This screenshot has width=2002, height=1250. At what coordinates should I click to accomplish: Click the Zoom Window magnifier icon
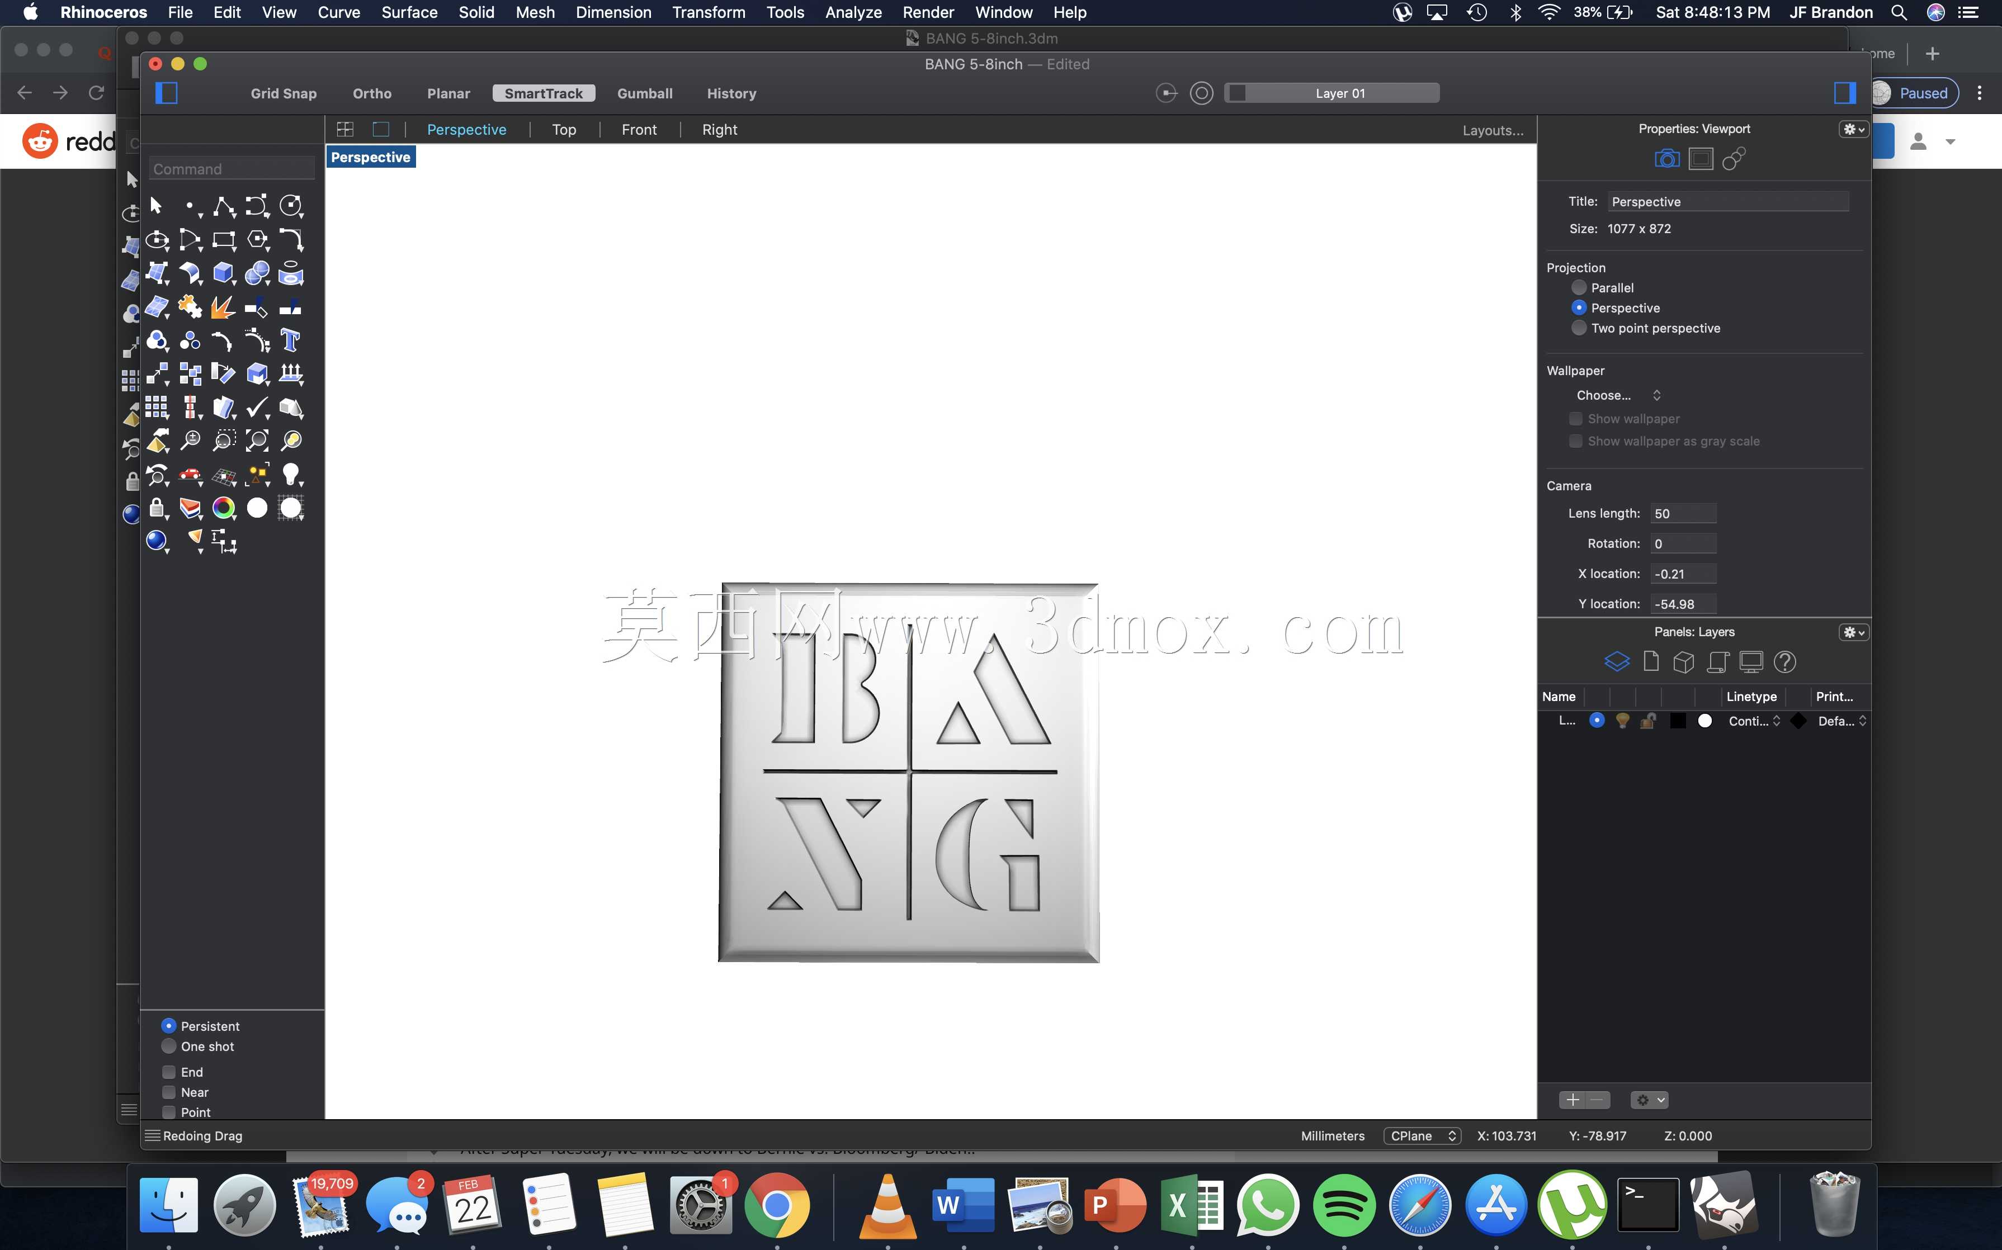[224, 441]
